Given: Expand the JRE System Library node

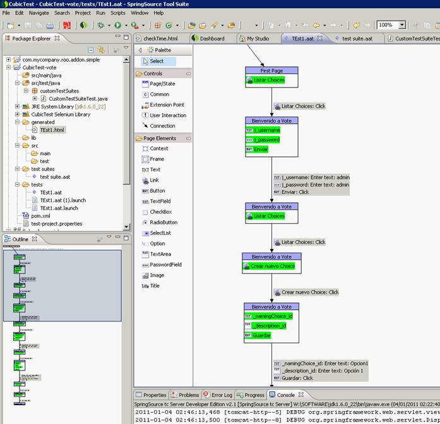Looking at the screenshot, I should point(17,106).
